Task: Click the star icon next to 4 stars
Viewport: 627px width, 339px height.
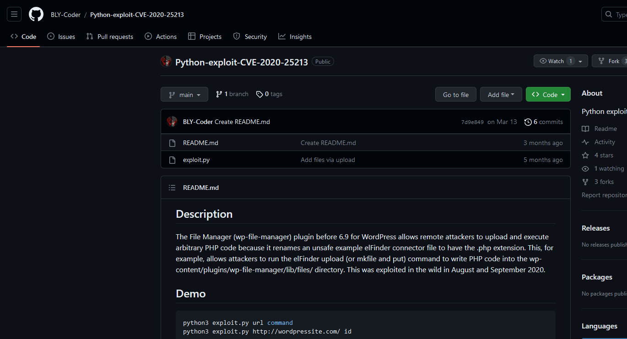Action: (x=585, y=156)
